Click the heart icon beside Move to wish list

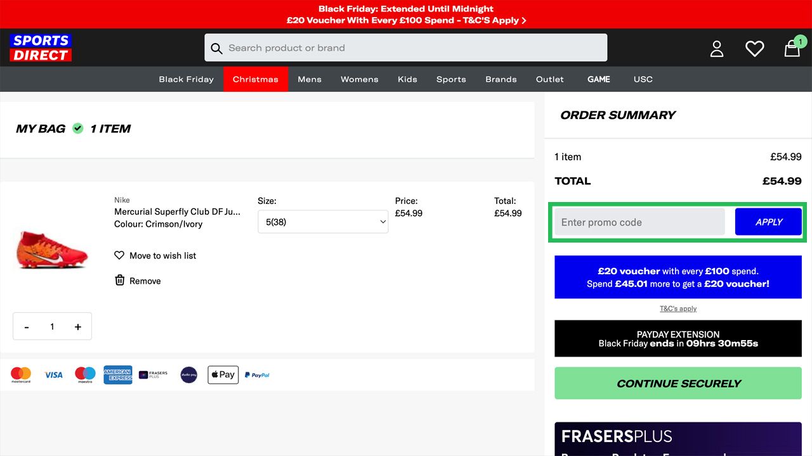point(119,255)
